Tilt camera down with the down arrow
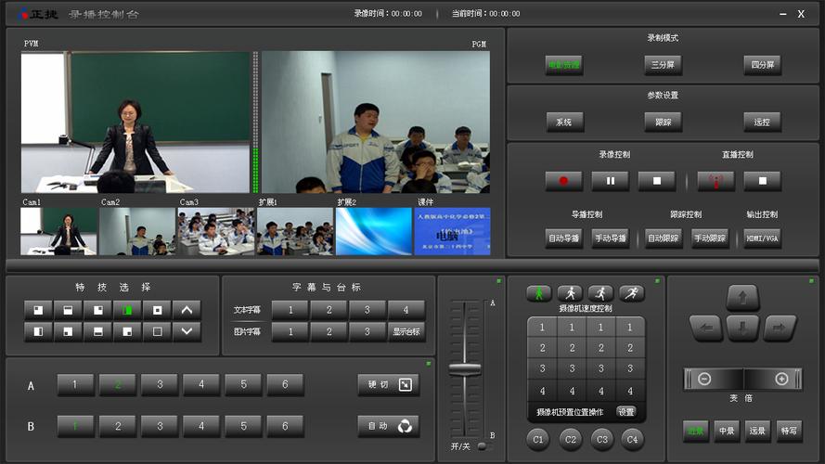This screenshot has height=464, width=825. [743, 329]
